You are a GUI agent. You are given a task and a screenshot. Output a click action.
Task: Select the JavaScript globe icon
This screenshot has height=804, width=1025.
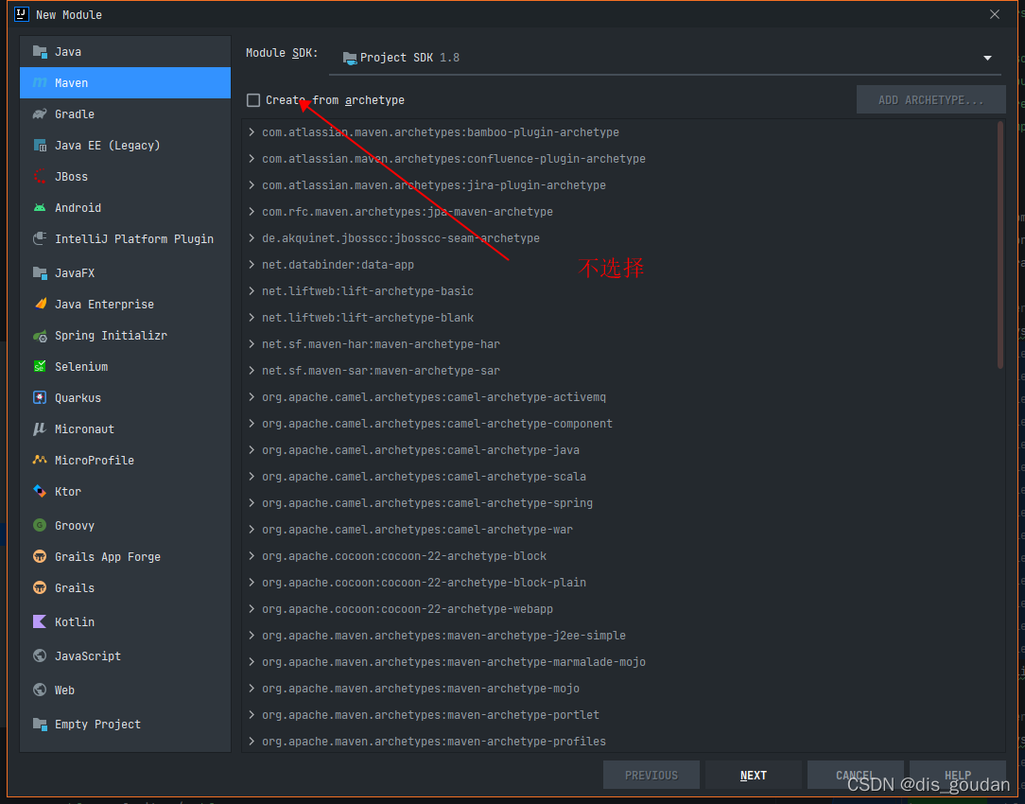tap(40, 655)
